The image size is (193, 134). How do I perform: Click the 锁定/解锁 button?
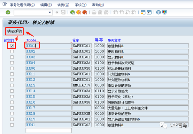click(x=15, y=31)
